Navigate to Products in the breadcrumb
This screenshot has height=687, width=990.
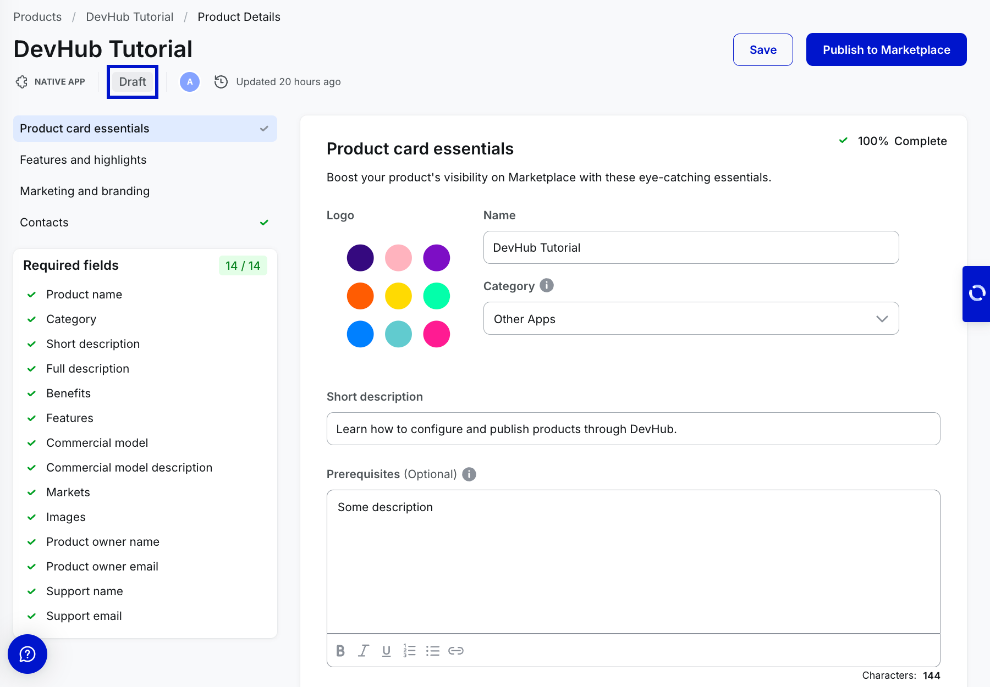click(x=37, y=17)
